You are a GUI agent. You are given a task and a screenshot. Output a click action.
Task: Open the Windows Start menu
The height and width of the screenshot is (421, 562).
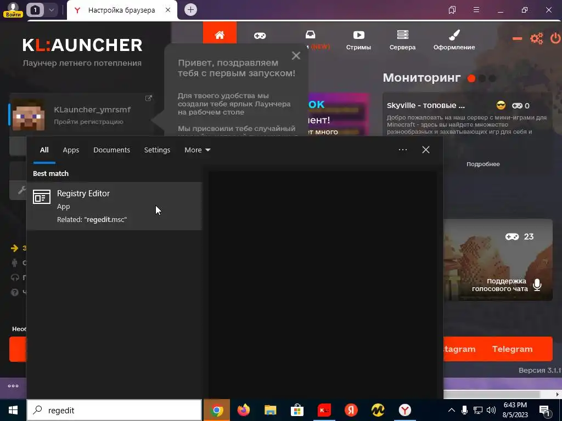click(x=13, y=410)
